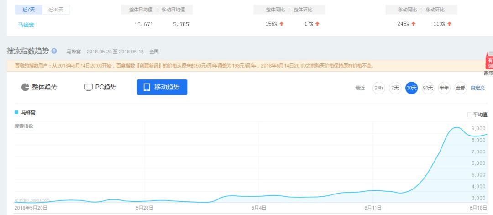Click the 移动环比 110% up arrow
The height and width of the screenshot is (215, 493).
pos(449,24)
